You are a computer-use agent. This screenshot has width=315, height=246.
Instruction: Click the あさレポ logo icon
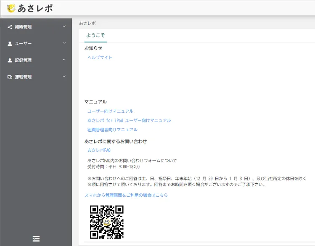pyautogui.click(x=11, y=8)
